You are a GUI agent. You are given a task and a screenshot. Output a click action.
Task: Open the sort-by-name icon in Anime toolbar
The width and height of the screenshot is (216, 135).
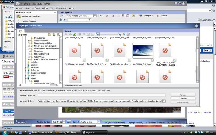point(124,34)
